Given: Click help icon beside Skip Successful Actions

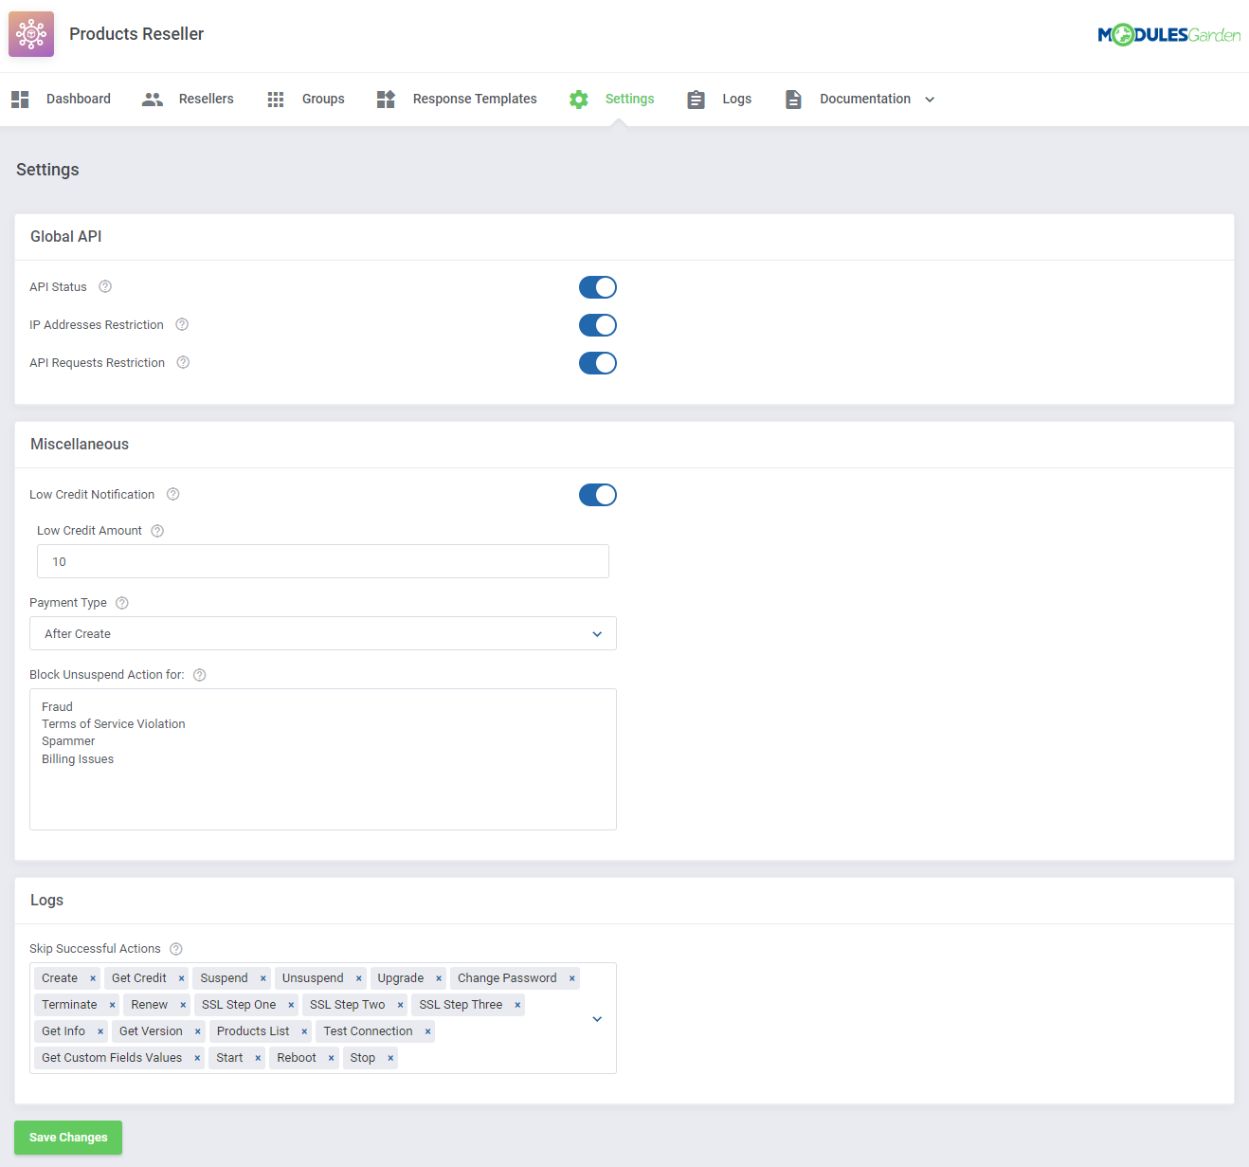Looking at the screenshot, I should pyautogui.click(x=176, y=949).
